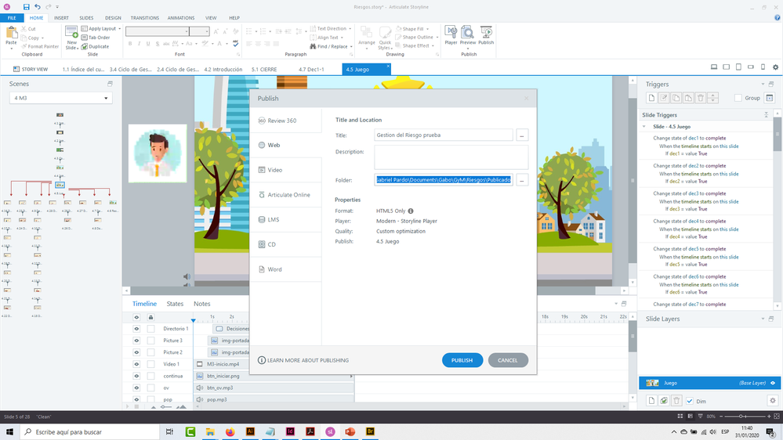Collapse the Slide - 4.5 Juego triggers

tap(644, 126)
